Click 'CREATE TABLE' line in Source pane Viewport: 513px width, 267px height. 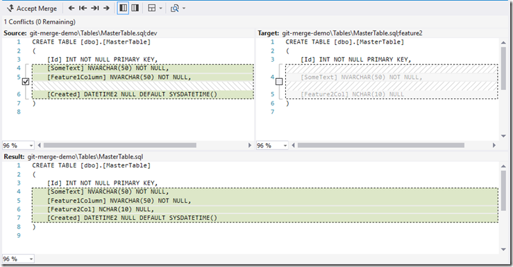click(91, 42)
